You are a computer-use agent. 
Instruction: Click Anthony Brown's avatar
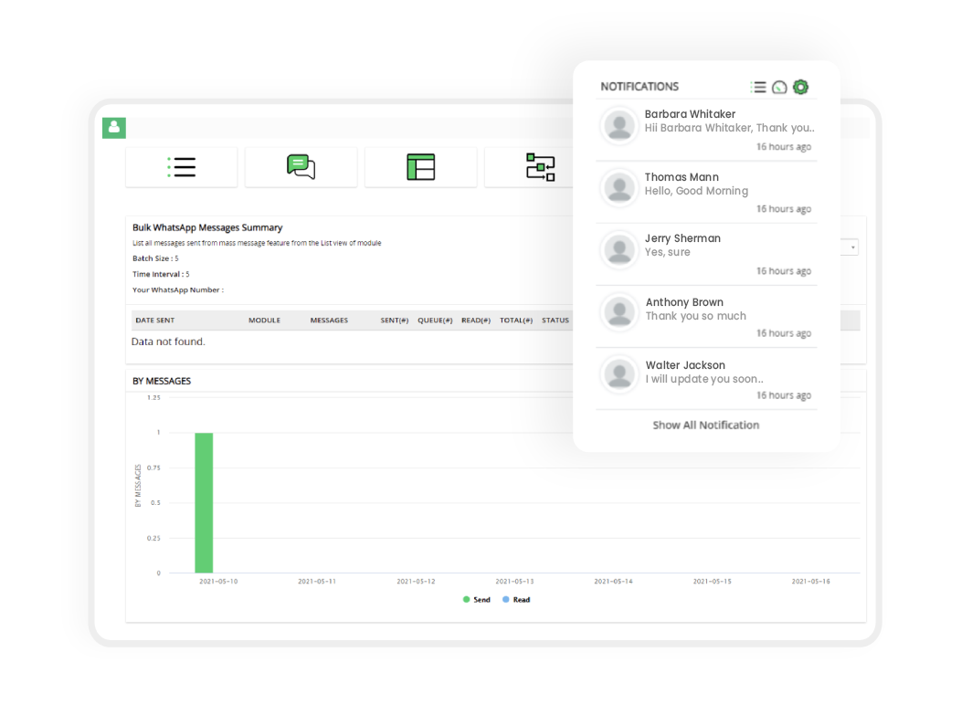(619, 311)
